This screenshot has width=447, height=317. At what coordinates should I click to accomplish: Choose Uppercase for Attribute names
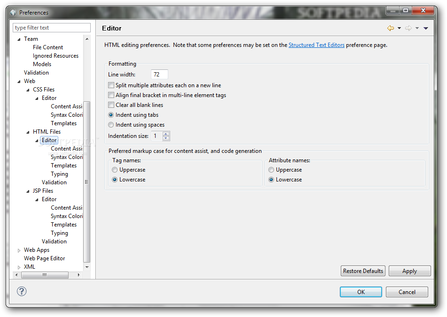(x=271, y=170)
